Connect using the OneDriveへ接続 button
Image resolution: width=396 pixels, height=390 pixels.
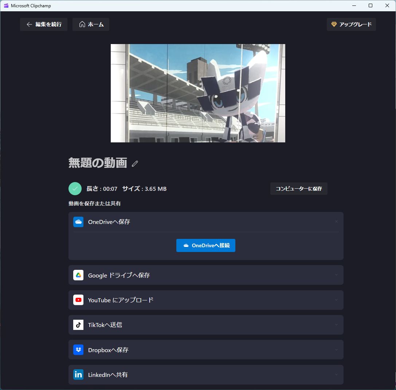205,245
